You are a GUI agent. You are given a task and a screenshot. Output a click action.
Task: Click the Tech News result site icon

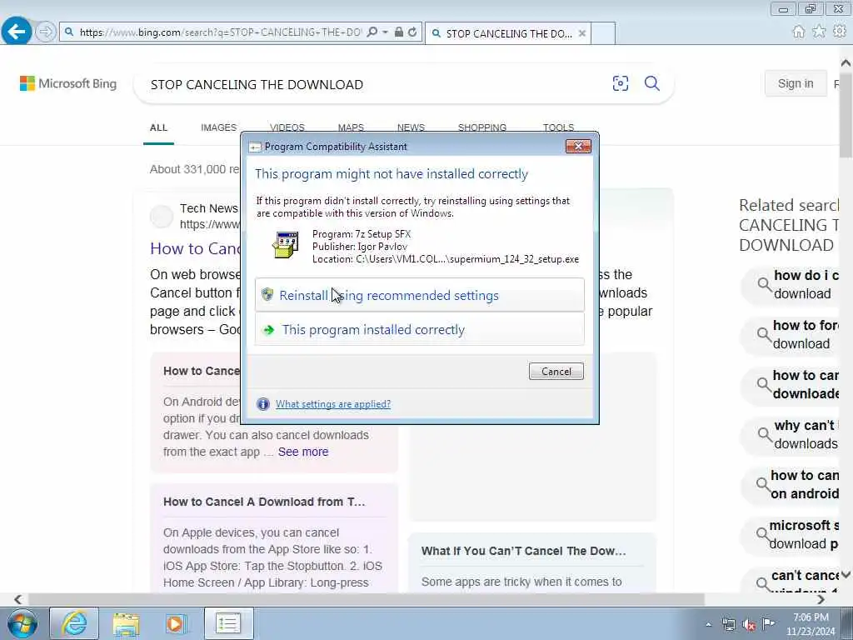pyautogui.click(x=162, y=216)
